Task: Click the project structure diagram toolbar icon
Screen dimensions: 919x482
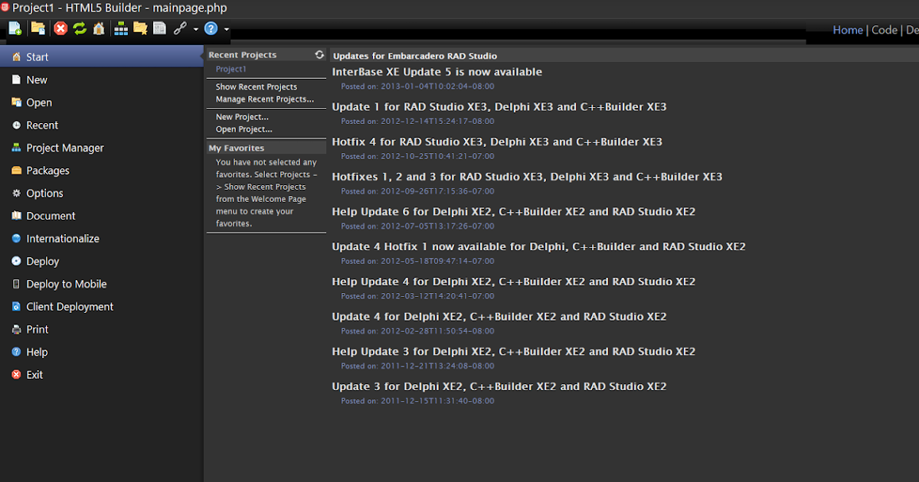Action: point(121,29)
